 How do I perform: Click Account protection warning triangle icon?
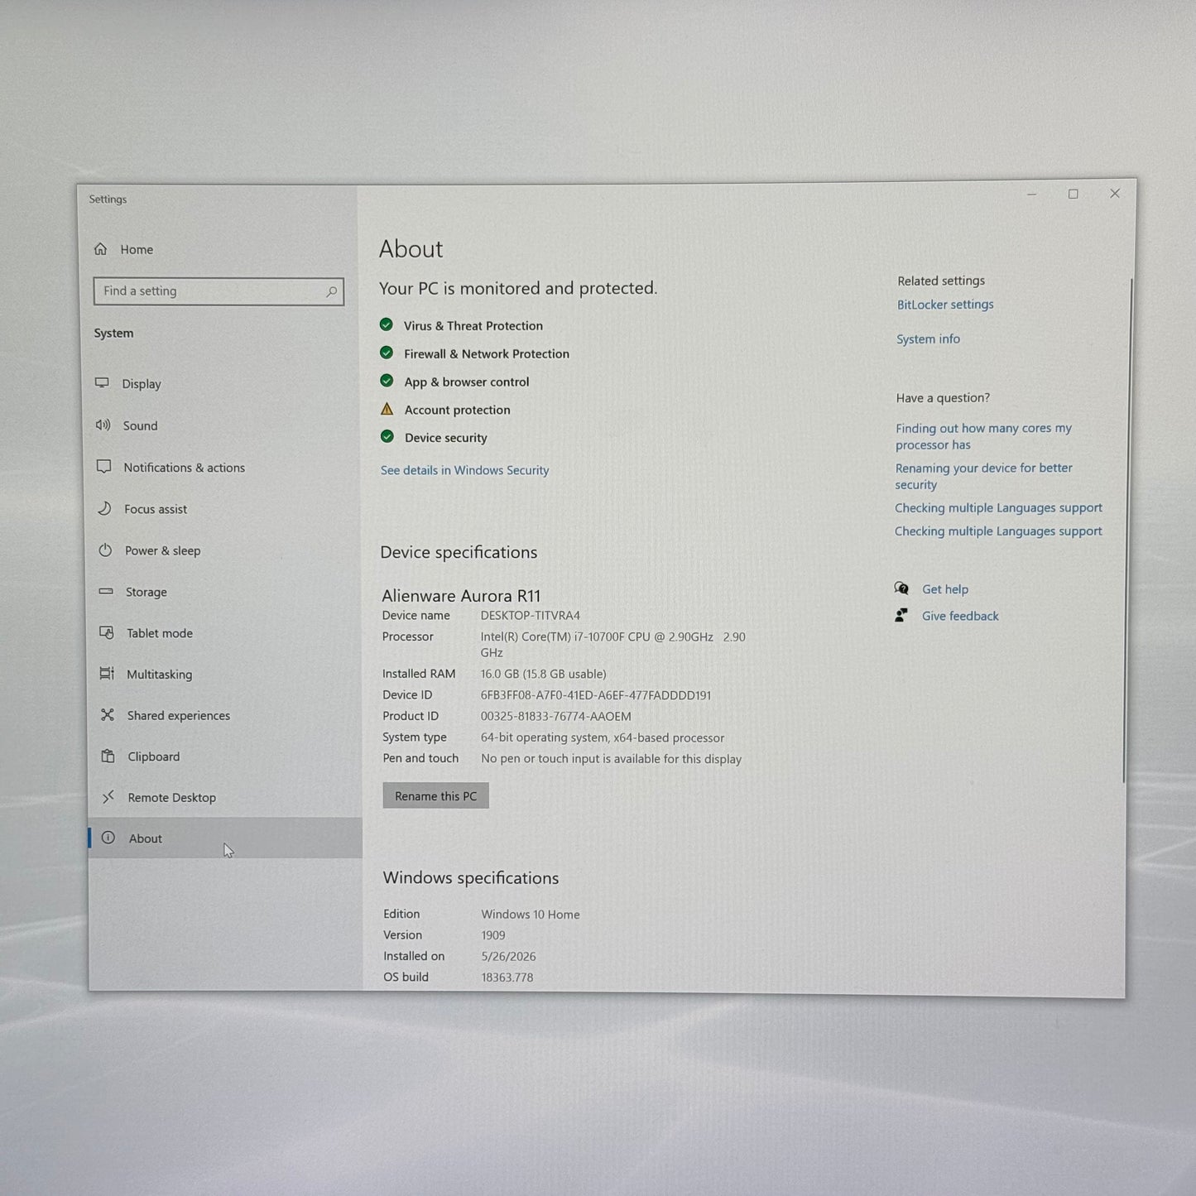(x=387, y=409)
